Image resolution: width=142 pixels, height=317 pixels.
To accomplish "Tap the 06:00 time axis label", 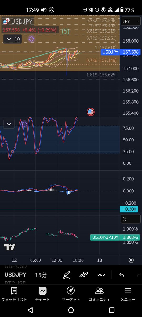I will click(x=35, y=260).
